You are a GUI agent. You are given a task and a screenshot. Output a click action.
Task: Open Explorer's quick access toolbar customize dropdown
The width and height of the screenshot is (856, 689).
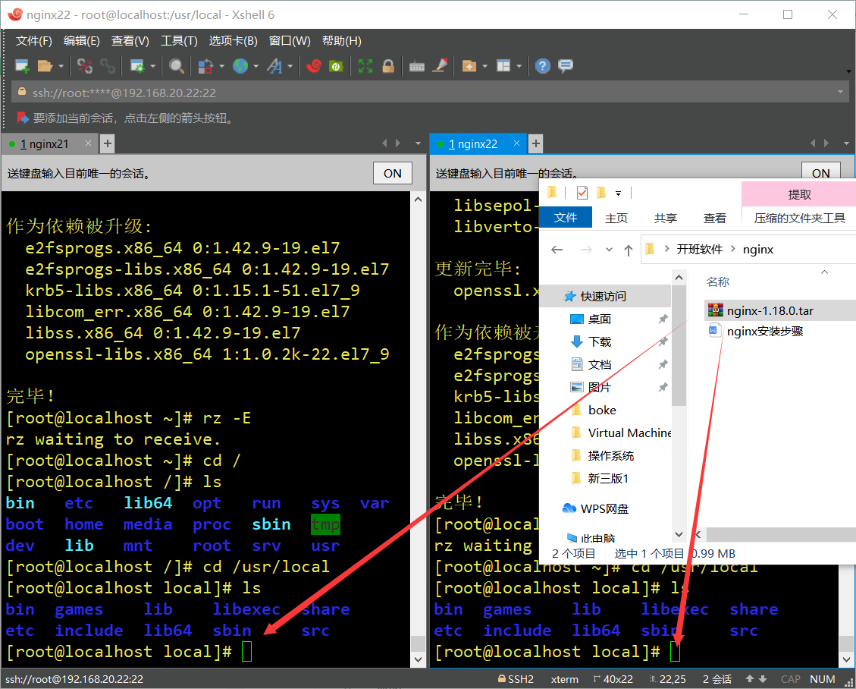click(618, 193)
